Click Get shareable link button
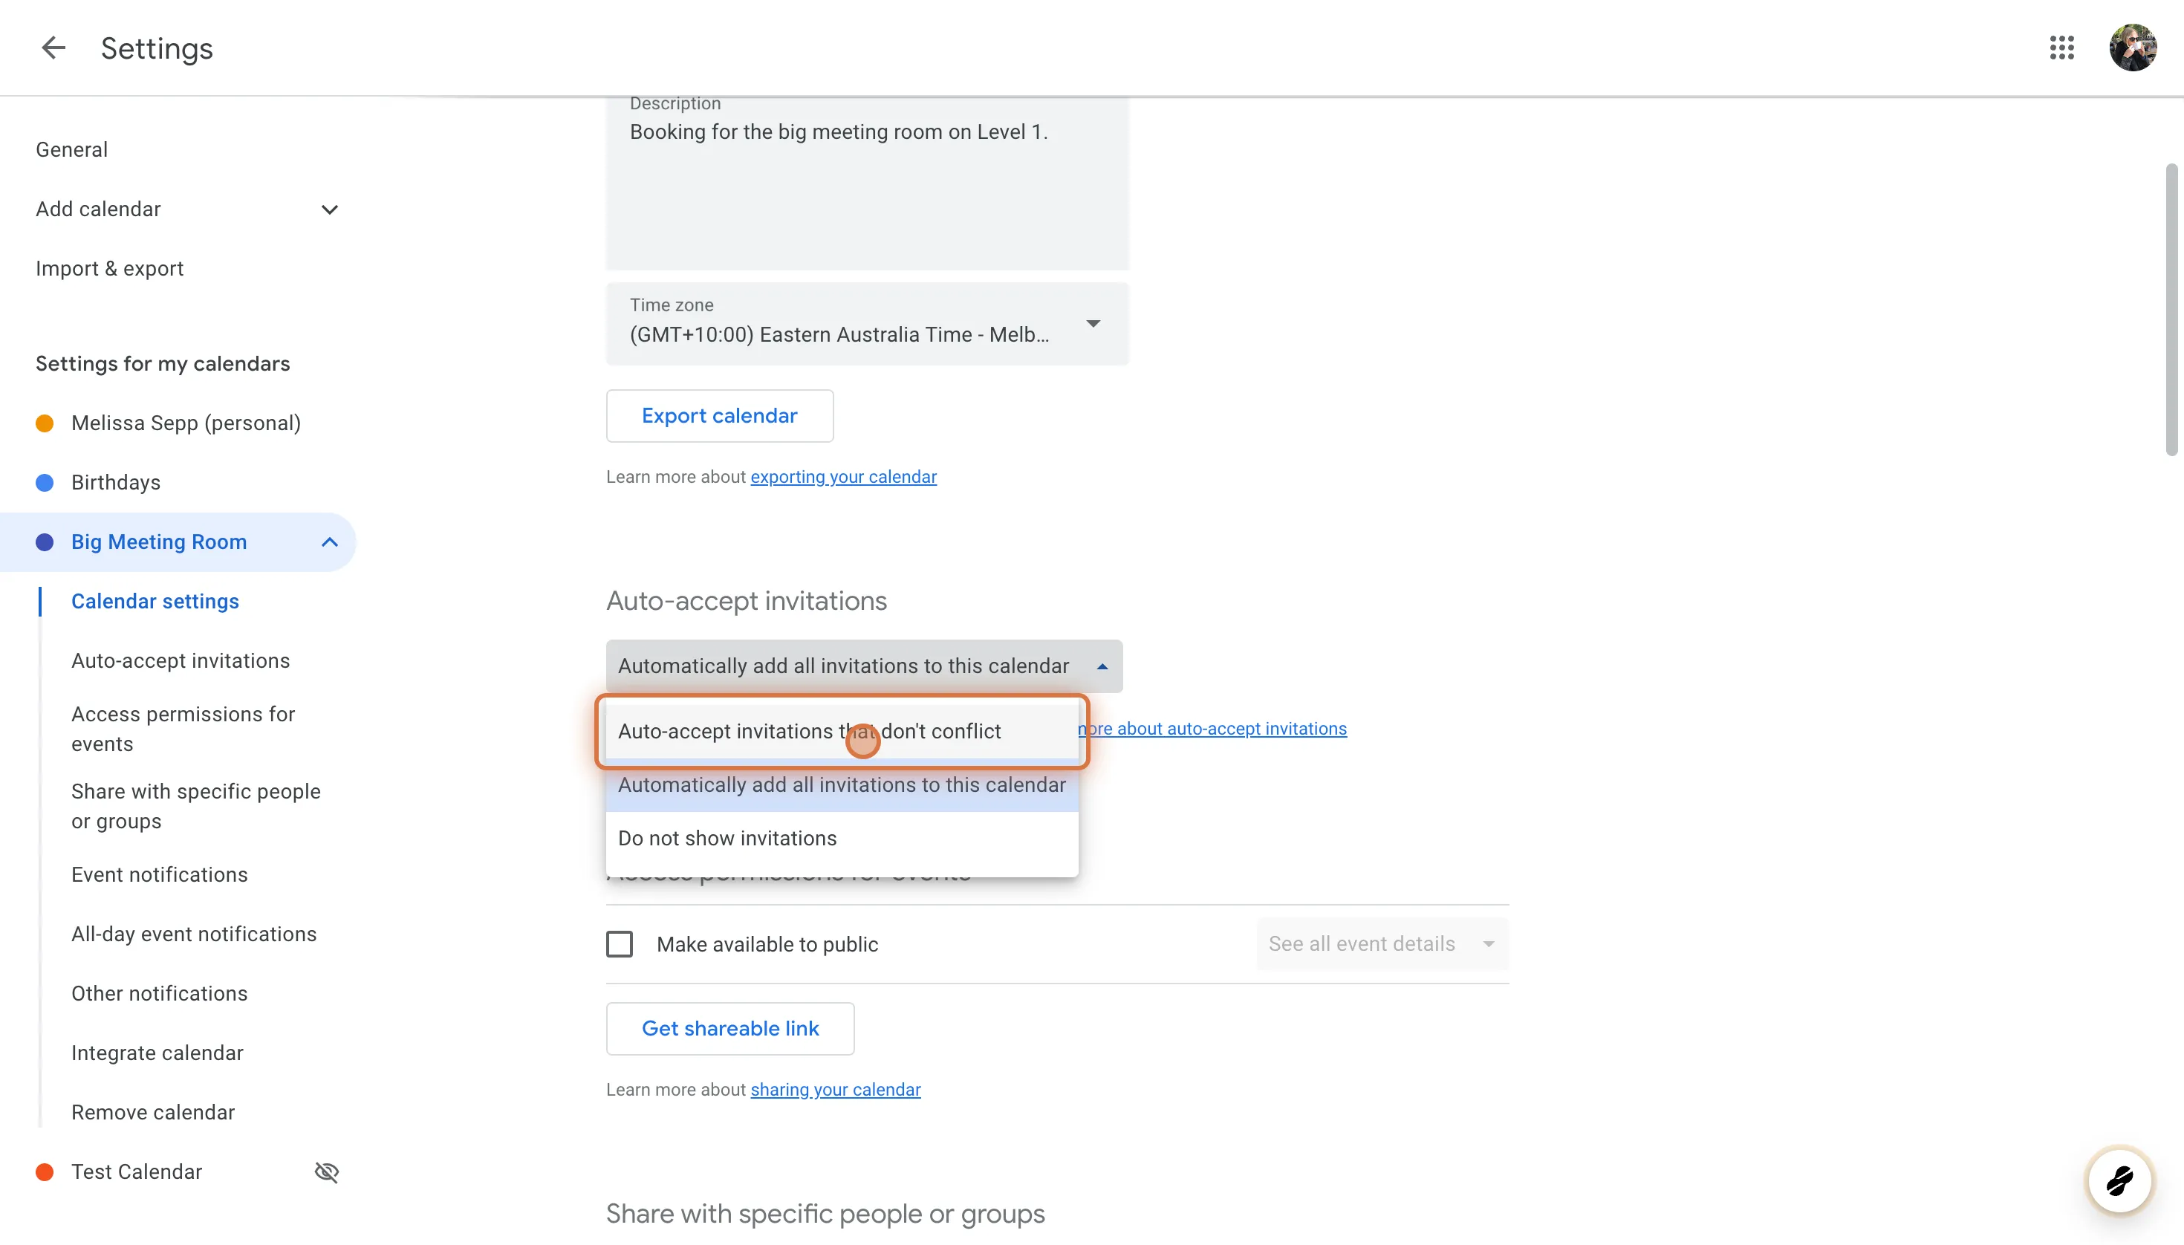The width and height of the screenshot is (2184, 1245). [729, 1028]
